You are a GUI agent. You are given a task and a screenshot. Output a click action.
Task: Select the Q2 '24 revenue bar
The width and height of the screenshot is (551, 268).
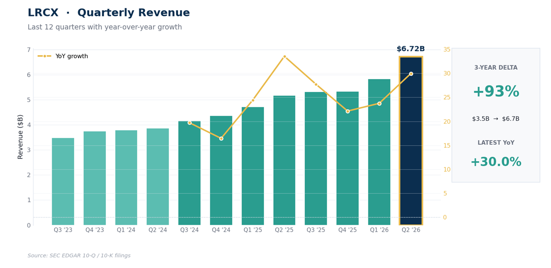point(158,177)
